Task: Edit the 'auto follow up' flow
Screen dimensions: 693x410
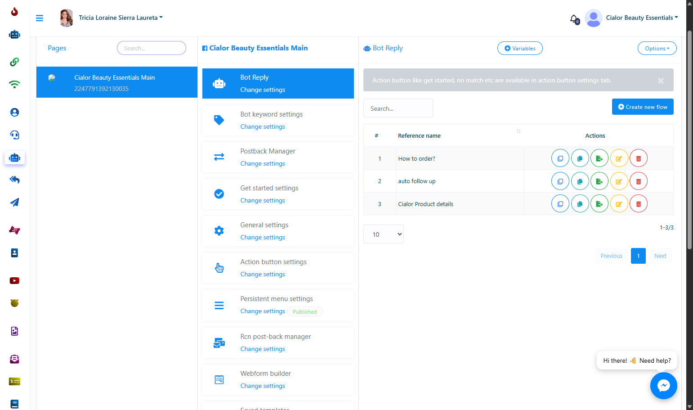Action: click(619, 181)
